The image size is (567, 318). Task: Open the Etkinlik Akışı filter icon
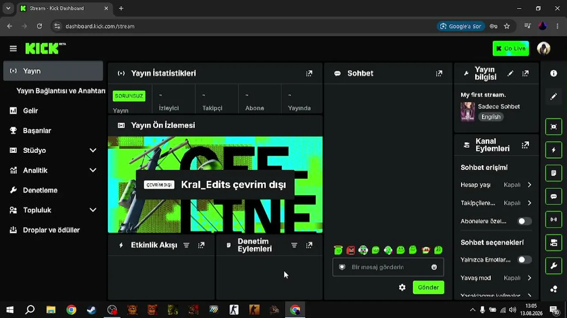[186, 245]
